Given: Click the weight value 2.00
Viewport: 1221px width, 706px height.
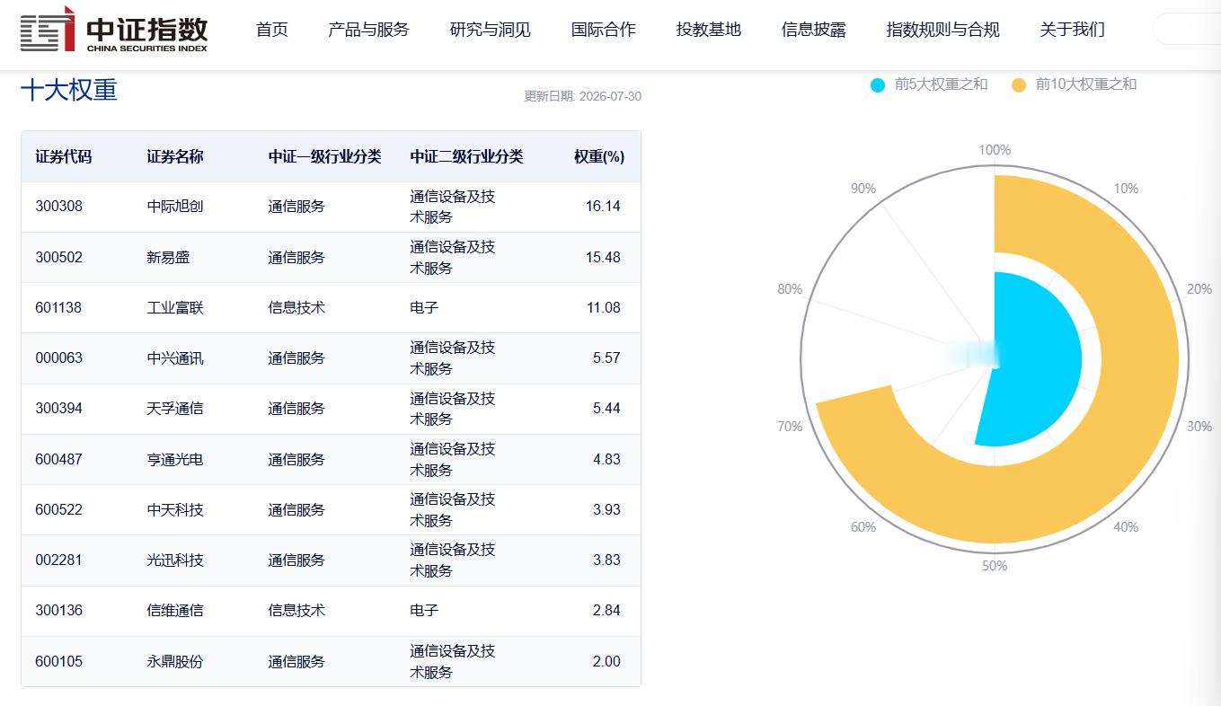Looking at the screenshot, I should pos(606,661).
